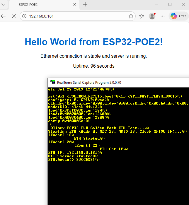Click the configsip: 0, SPIWP:0xee line
Image resolution: width=189 pixels, height=205 pixels.
[x=79, y=100]
